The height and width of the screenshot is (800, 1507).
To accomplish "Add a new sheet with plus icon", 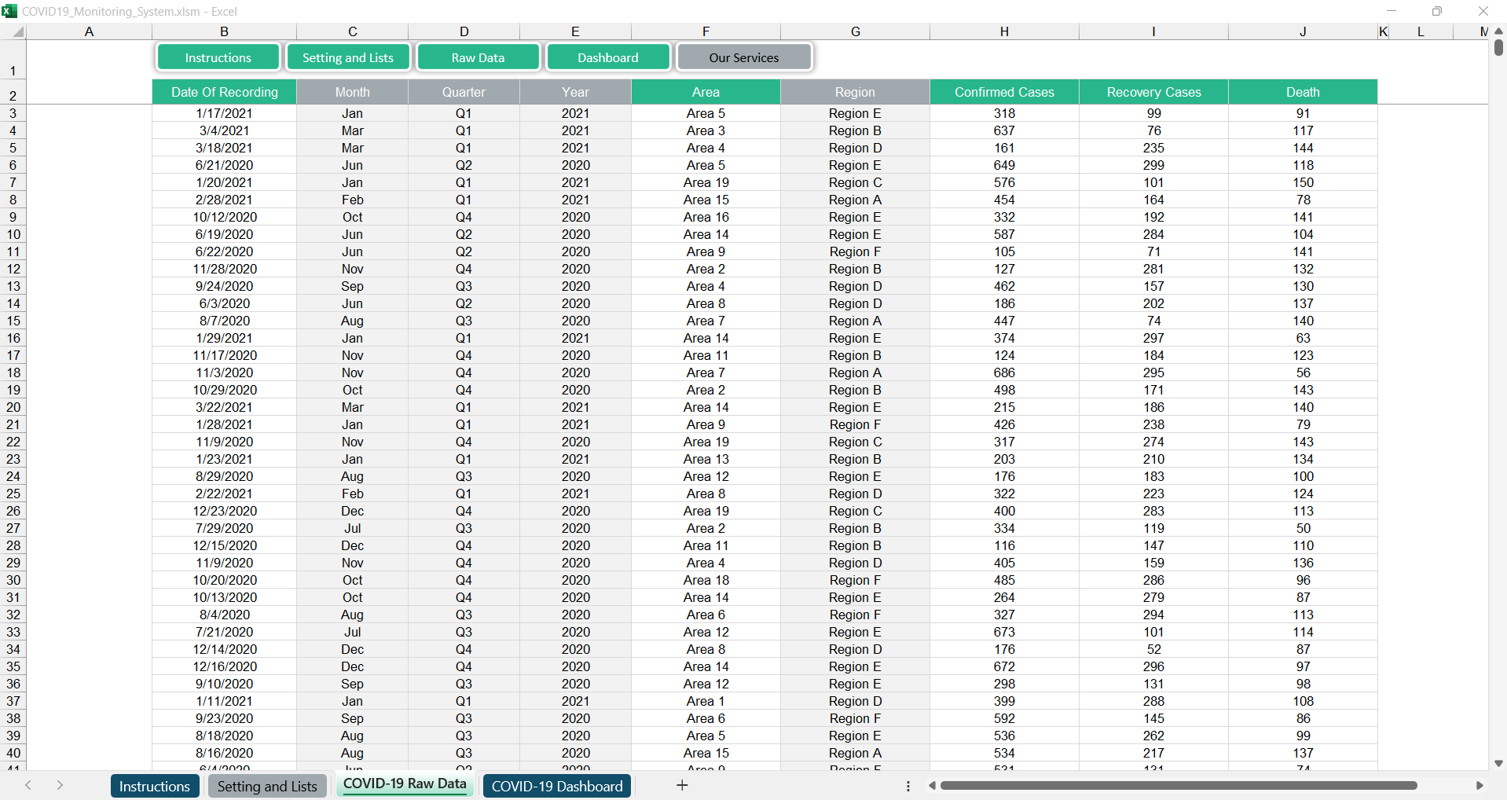I will pos(682,785).
